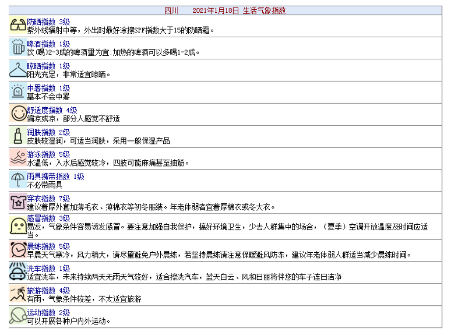Open the 穿衣指数 7级 link
This screenshot has height=335, width=450.
tap(48, 198)
